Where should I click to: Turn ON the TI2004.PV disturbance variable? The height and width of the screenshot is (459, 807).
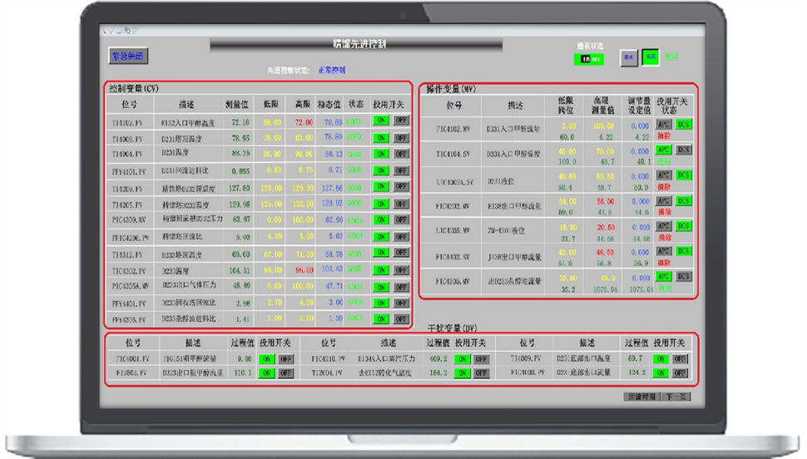click(462, 374)
